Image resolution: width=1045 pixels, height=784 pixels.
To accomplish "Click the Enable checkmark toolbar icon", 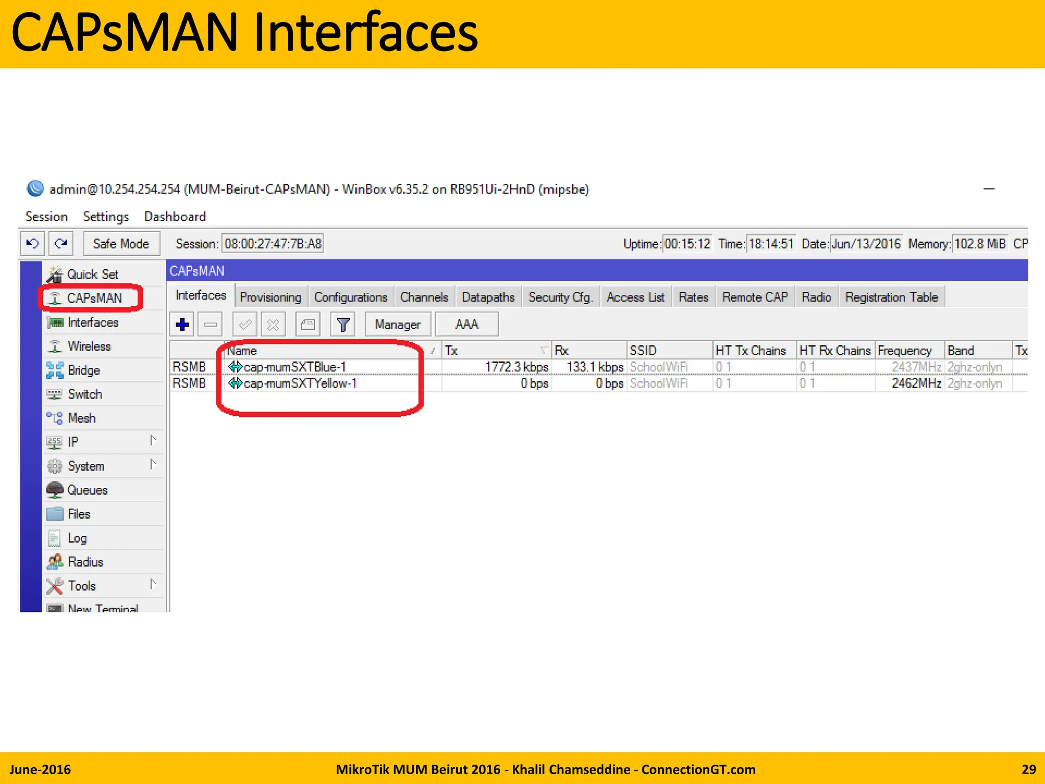I will coord(245,325).
